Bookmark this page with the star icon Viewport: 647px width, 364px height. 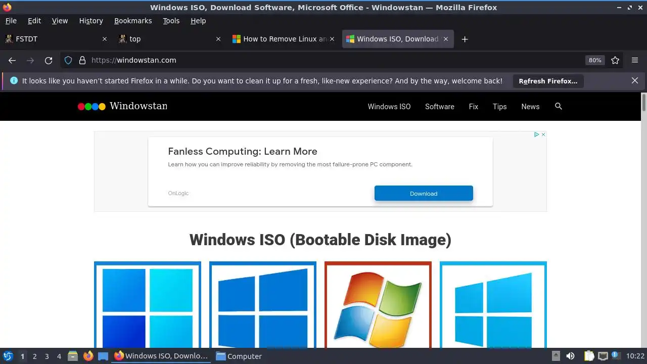pos(615,60)
